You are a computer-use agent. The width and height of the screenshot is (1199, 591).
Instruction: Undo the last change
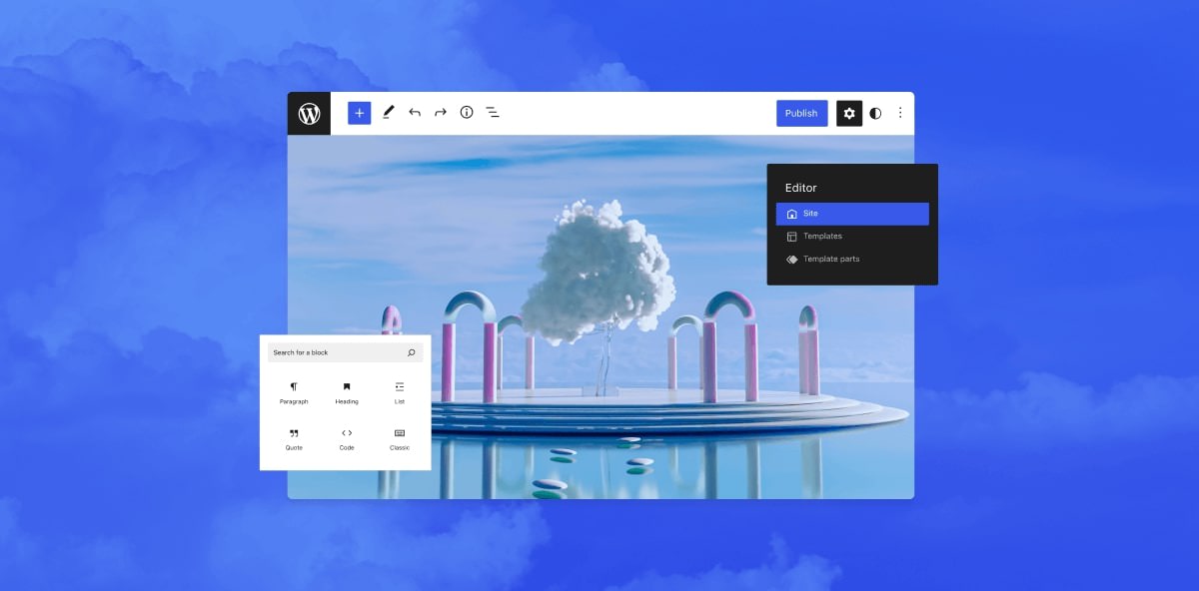point(415,113)
